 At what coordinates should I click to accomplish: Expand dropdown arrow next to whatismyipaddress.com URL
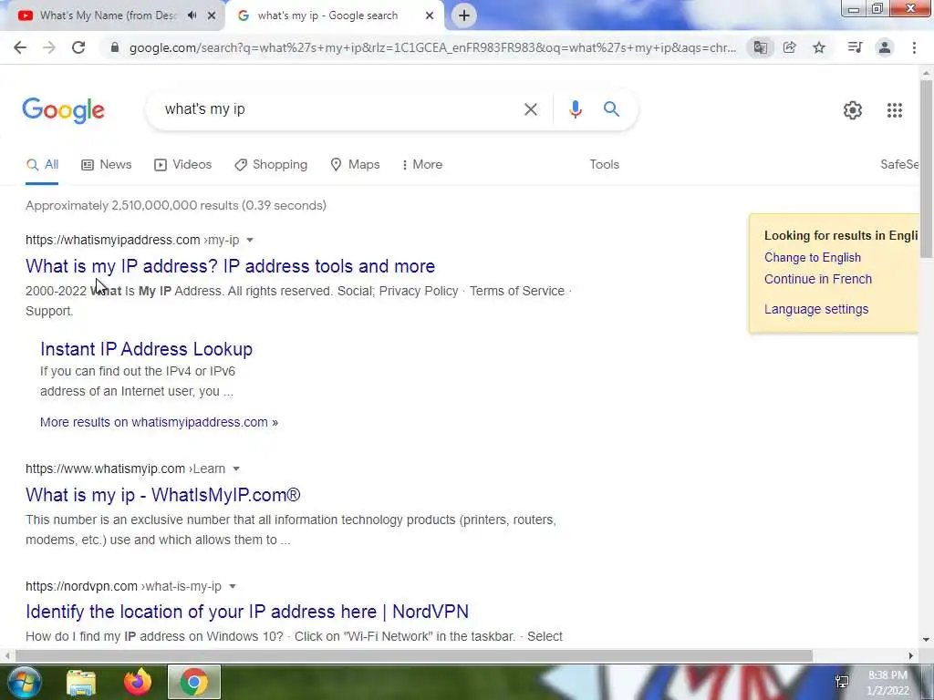[250, 240]
